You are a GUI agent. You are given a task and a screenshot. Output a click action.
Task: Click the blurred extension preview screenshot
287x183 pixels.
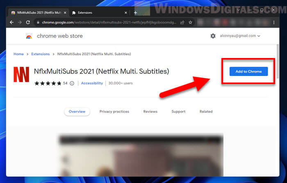click(141, 156)
